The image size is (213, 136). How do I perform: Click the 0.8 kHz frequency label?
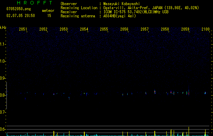point(3,95)
